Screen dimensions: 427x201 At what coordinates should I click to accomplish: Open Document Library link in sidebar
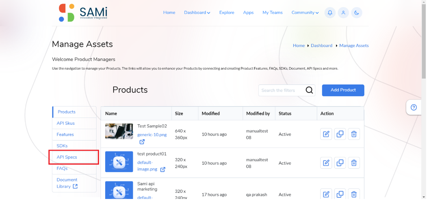(67, 183)
